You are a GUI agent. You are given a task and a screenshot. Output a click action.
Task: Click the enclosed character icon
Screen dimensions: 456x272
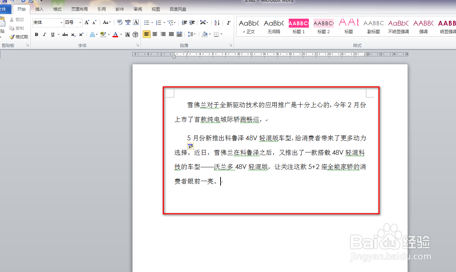135,35
